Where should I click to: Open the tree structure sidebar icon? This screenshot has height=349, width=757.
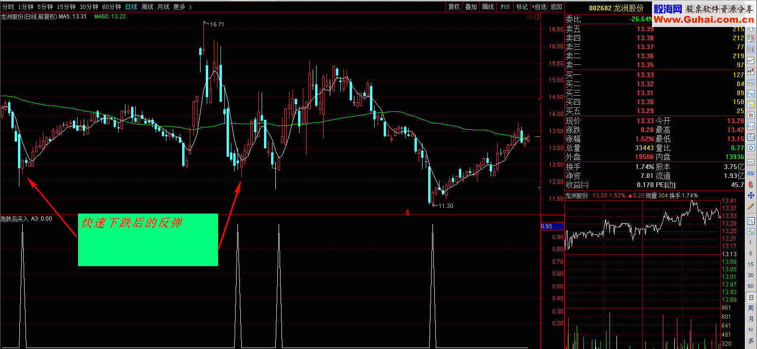tap(751, 104)
